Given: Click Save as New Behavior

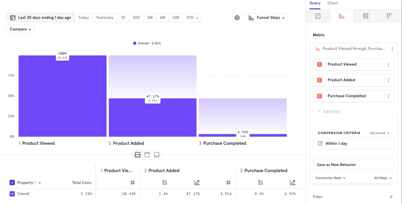Looking at the screenshot, I should (353, 165).
